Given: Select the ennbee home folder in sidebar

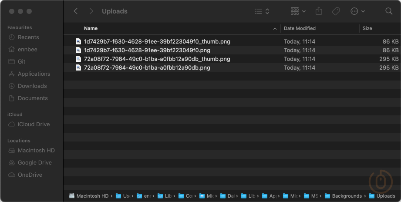Looking at the screenshot, I should point(27,50).
